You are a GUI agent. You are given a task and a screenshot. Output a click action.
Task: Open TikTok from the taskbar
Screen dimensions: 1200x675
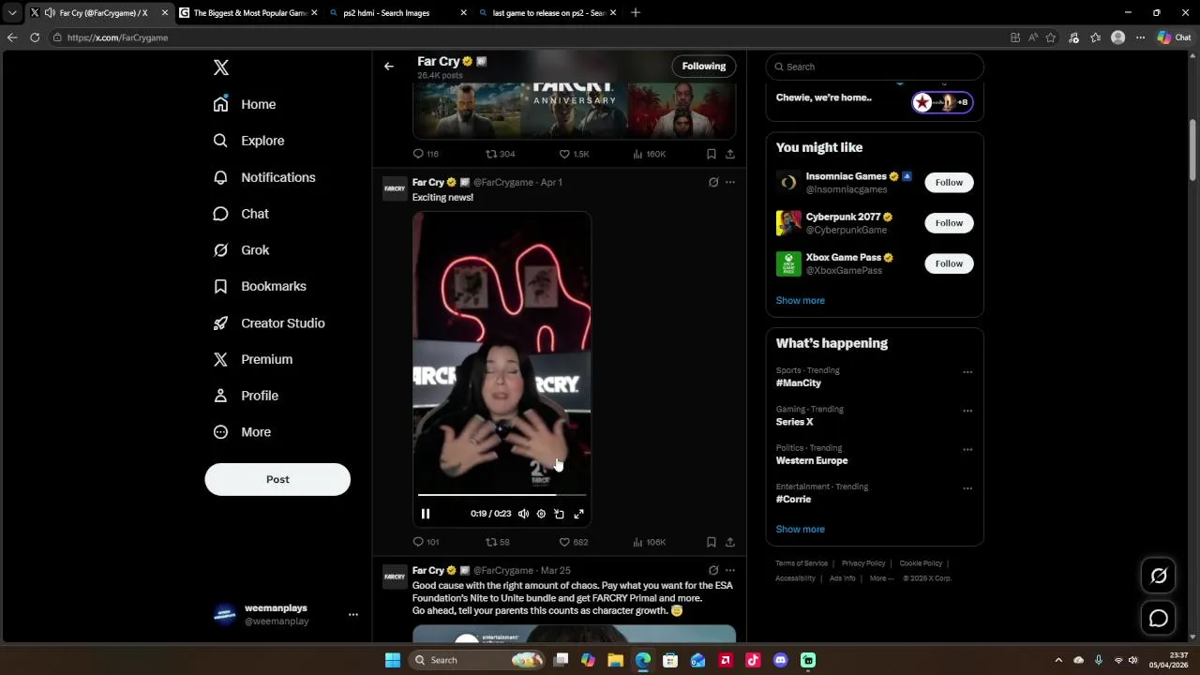click(753, 660)
